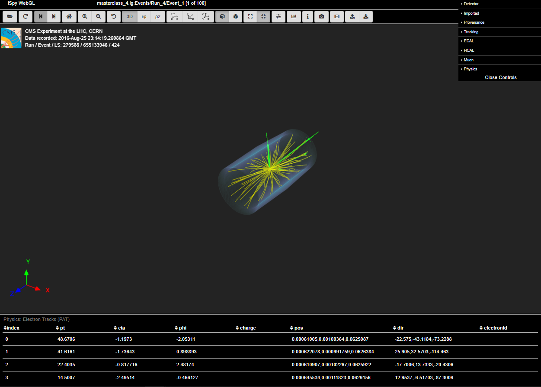Reload the current event
The height and width of the screenshot is (387, 541).
(26, 16)
